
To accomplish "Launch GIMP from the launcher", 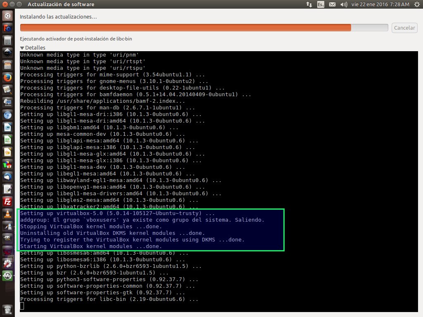I will pyautogui.click(x=7, y=239).
